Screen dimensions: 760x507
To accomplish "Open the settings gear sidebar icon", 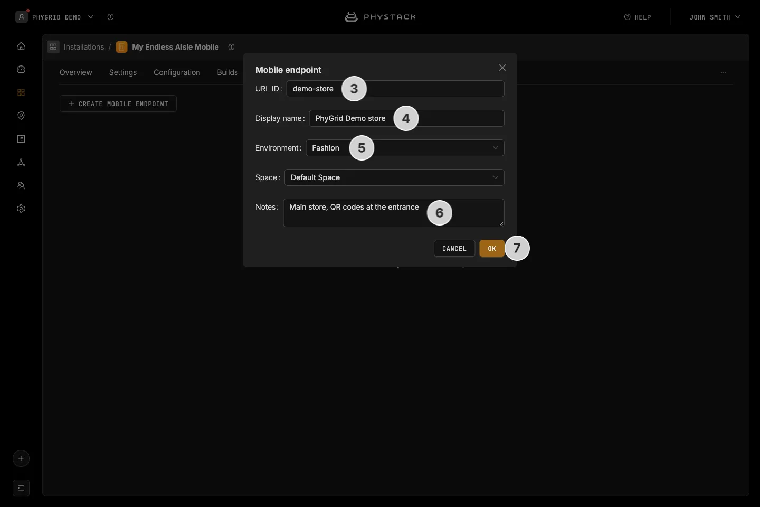I will pyautogui.click(x=21, y=209).
